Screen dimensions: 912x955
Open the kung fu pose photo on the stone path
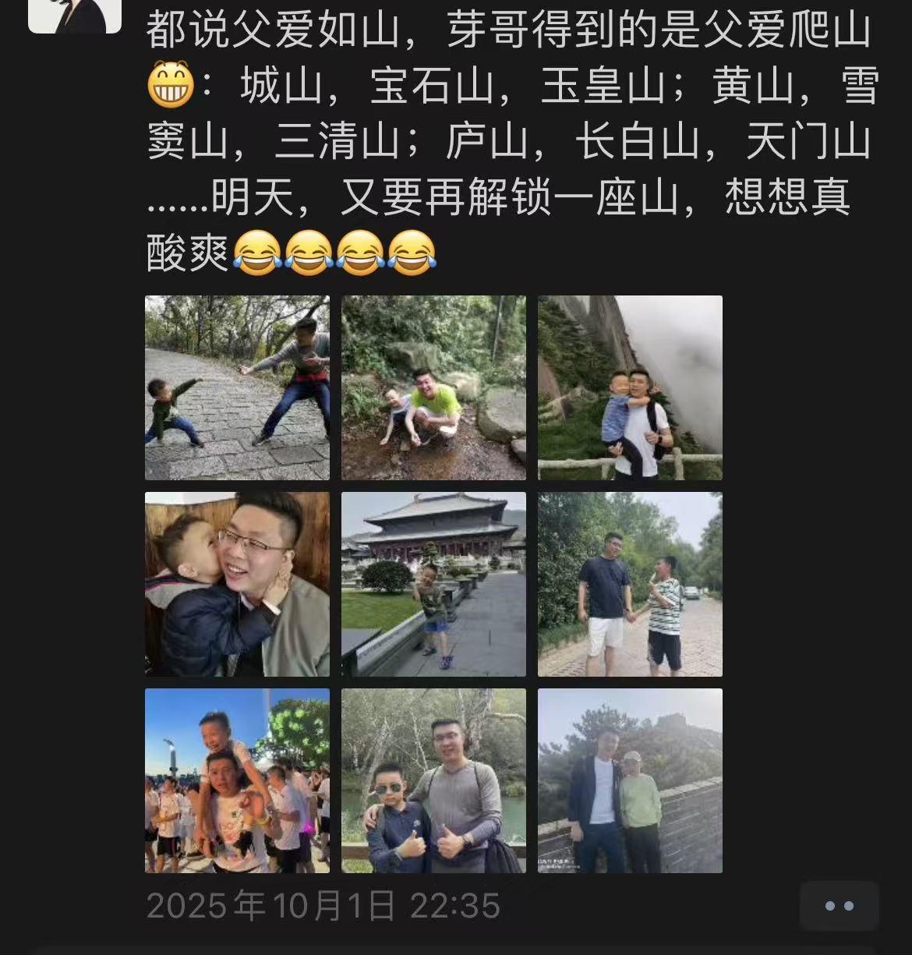tap(237, 387)
